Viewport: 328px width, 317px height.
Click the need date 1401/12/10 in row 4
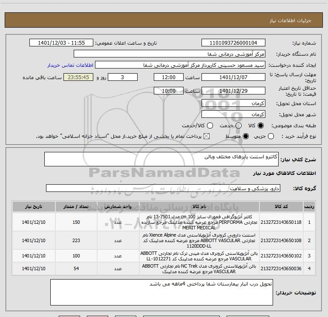(x=34, y=268)
